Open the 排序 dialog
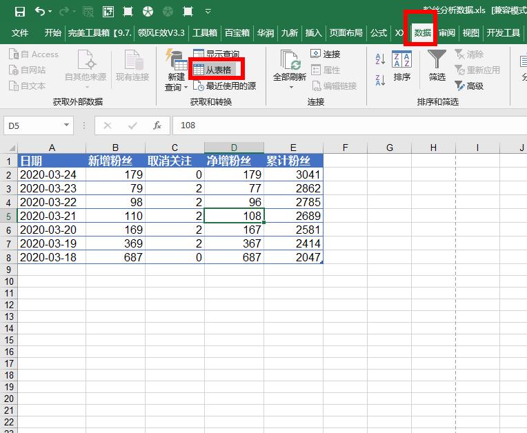 [401, 66]
